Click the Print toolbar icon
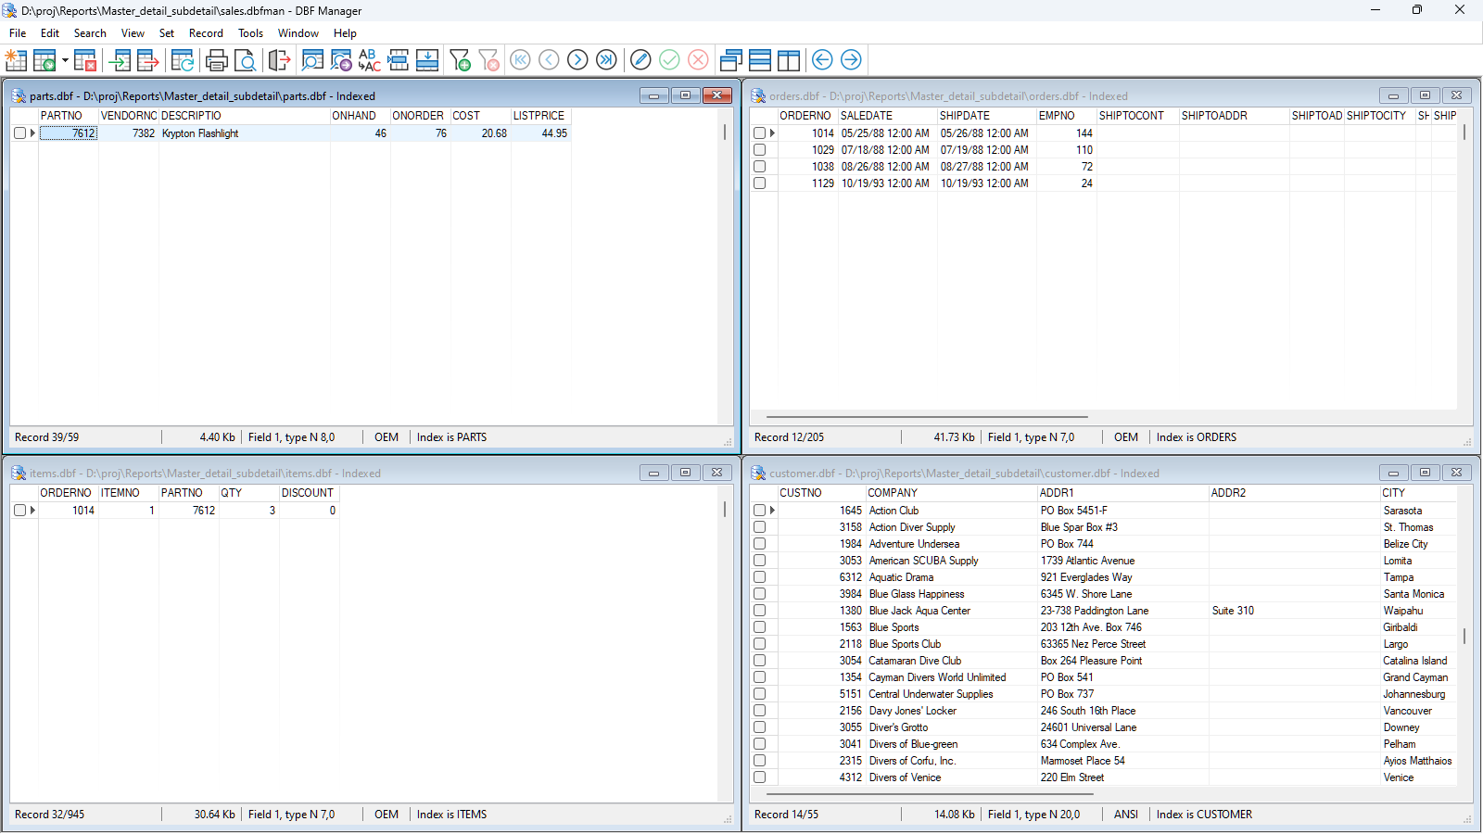The height and width of the screenshot is (834, 1483). tap(217, 60)
